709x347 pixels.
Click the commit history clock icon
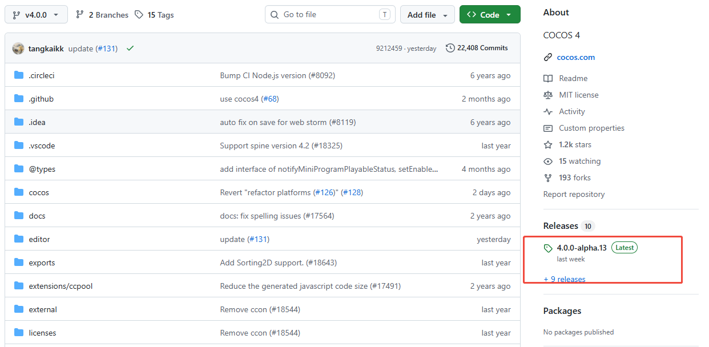coord(450,48)
